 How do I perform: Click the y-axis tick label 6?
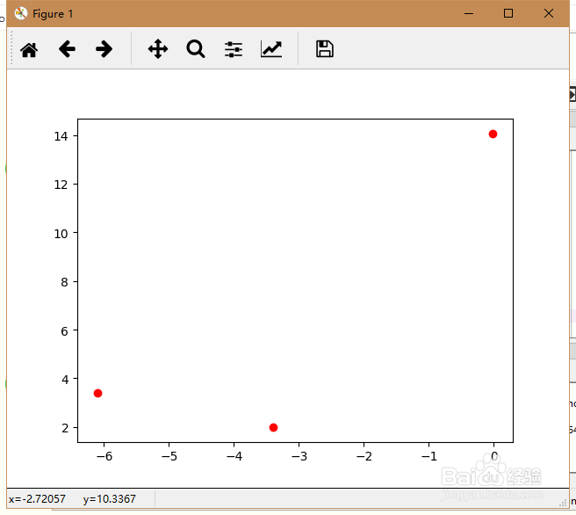[65, 331]
